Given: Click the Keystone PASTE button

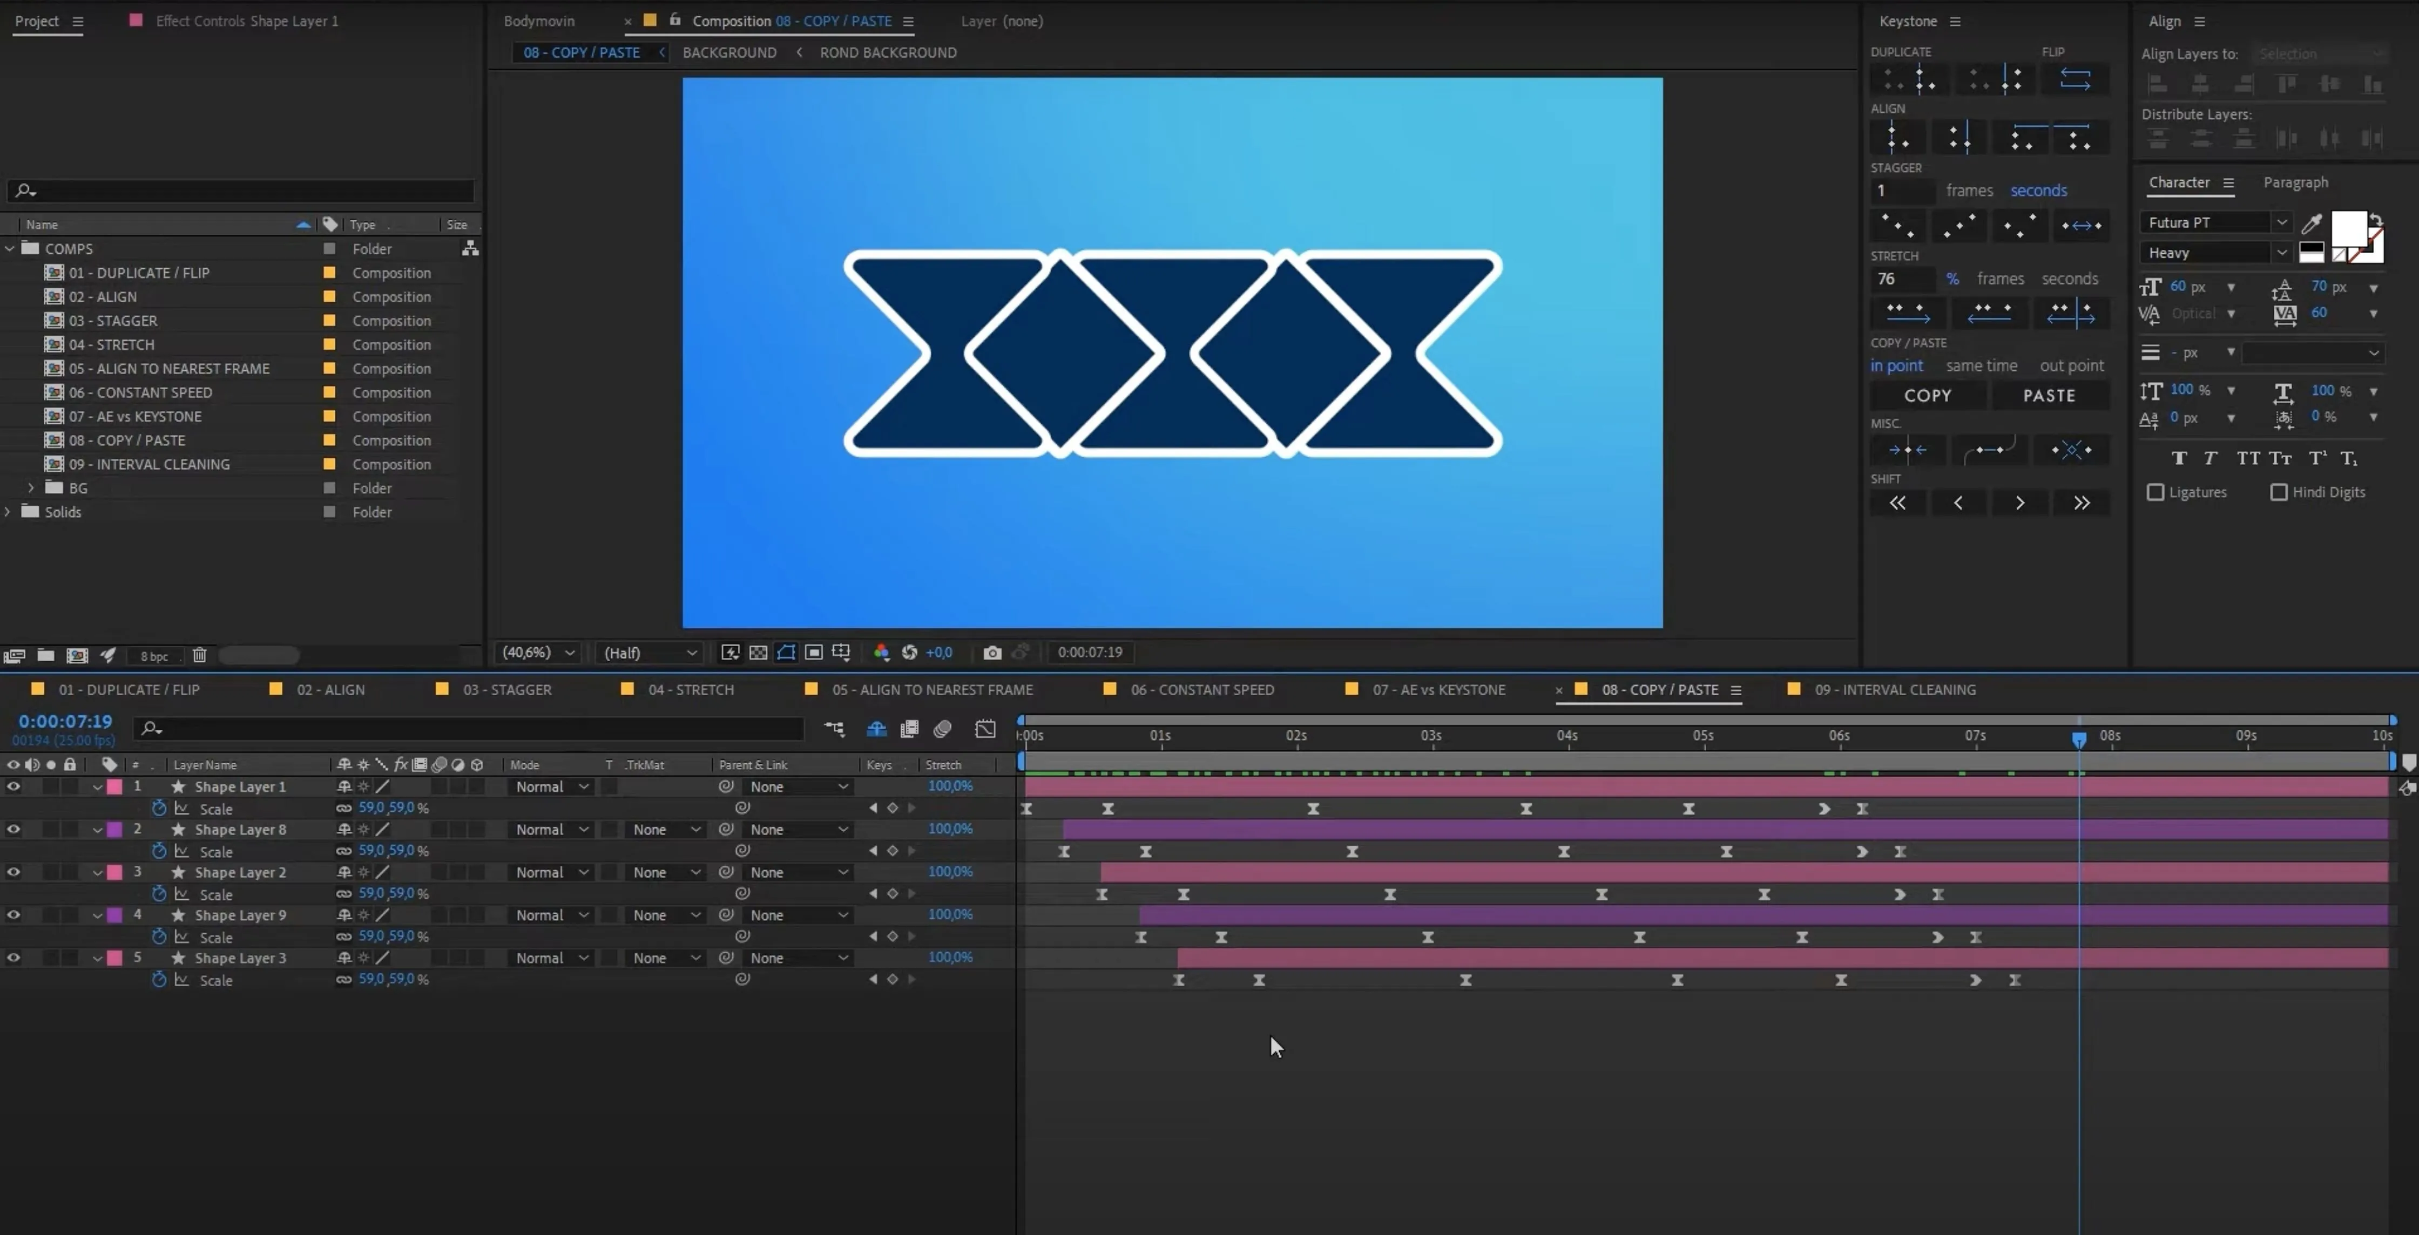Looking at the screenshot, I should point(2050,395).
